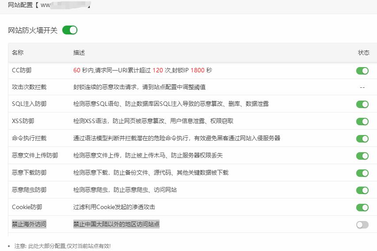Click the red 1800 seconds lock value

pyautogui.click(x=198, y=70)
